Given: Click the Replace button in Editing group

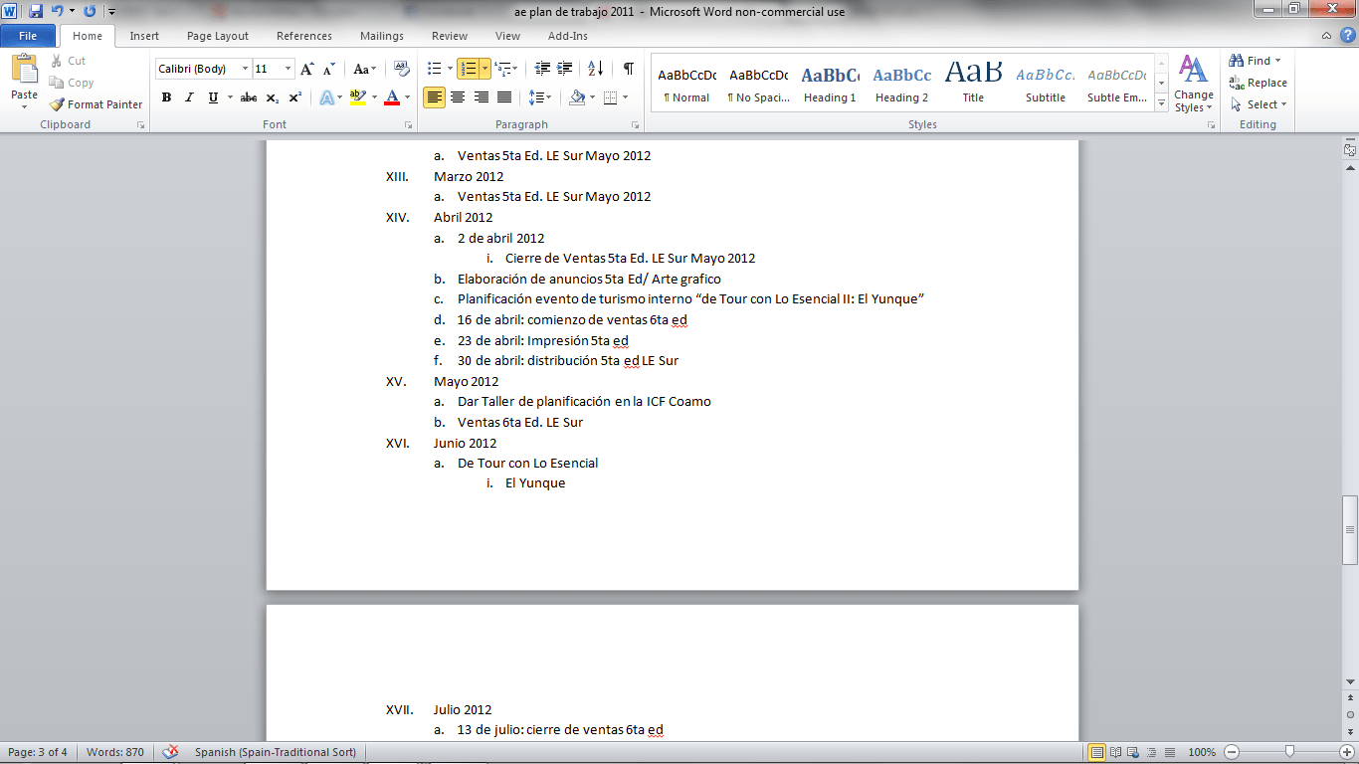Looking at the screenshot, I should [1259, 83].
